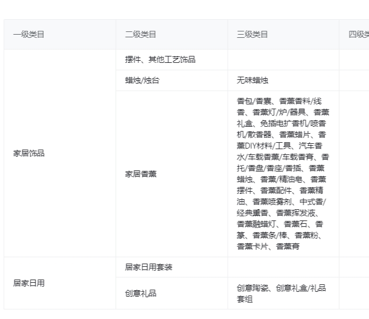Select the 蜡烛/烛台 second-level cell
Image resolution: width=369 pixels, height=319 pixels.
[142, 80]
